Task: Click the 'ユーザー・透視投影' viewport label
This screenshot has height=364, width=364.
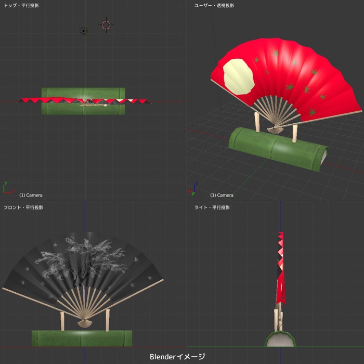Action: click(214, 6)
